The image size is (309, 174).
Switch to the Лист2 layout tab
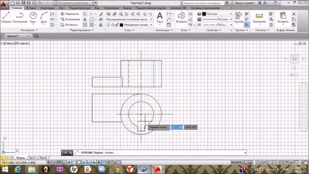[43, 158]
